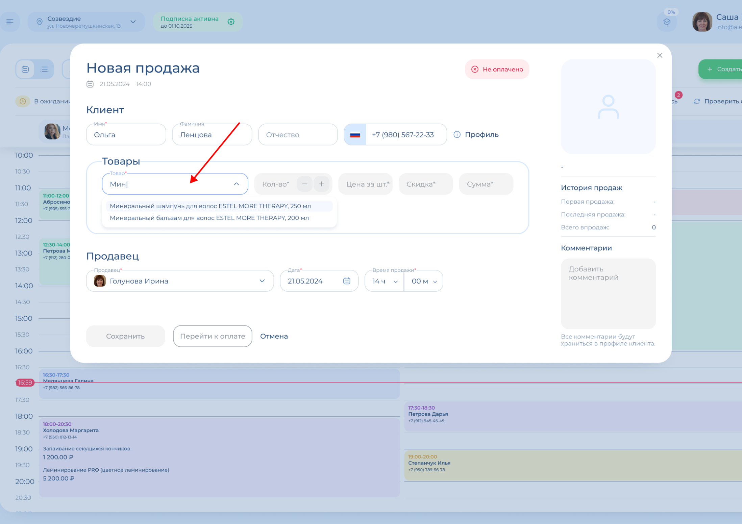Image resolution: width=742 pixels, height=524 pixels.
Task: Select Минеральный шампунь ESTEL 250 мл option
Action: pyautogui.click(x=210, y=206)
